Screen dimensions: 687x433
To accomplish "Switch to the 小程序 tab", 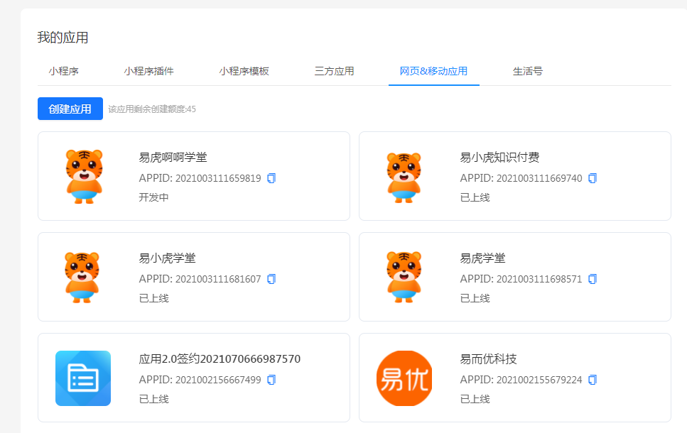I will point(64,71).
